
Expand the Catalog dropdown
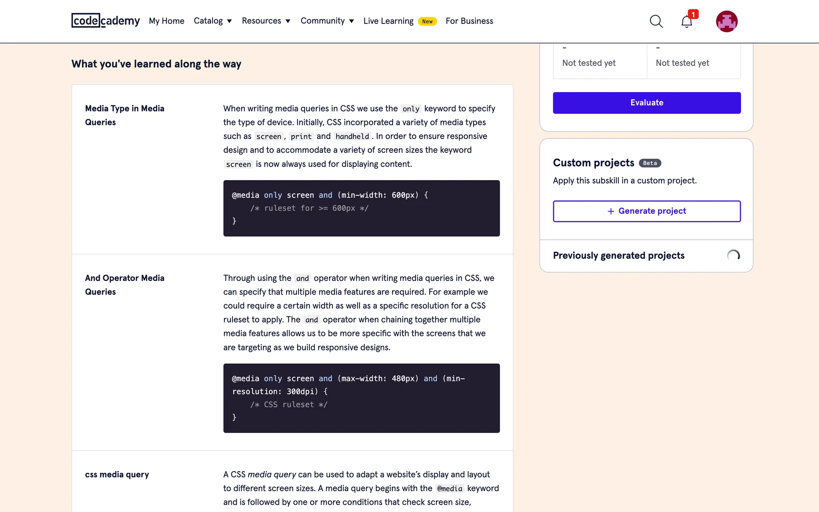point(212,21)
